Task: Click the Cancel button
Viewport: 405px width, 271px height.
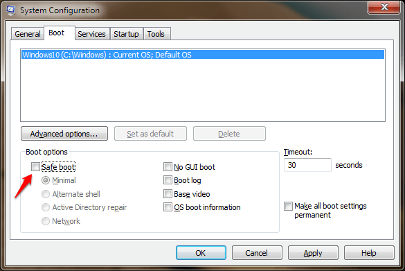Action: pyautogui.click(x=257, y=253)
